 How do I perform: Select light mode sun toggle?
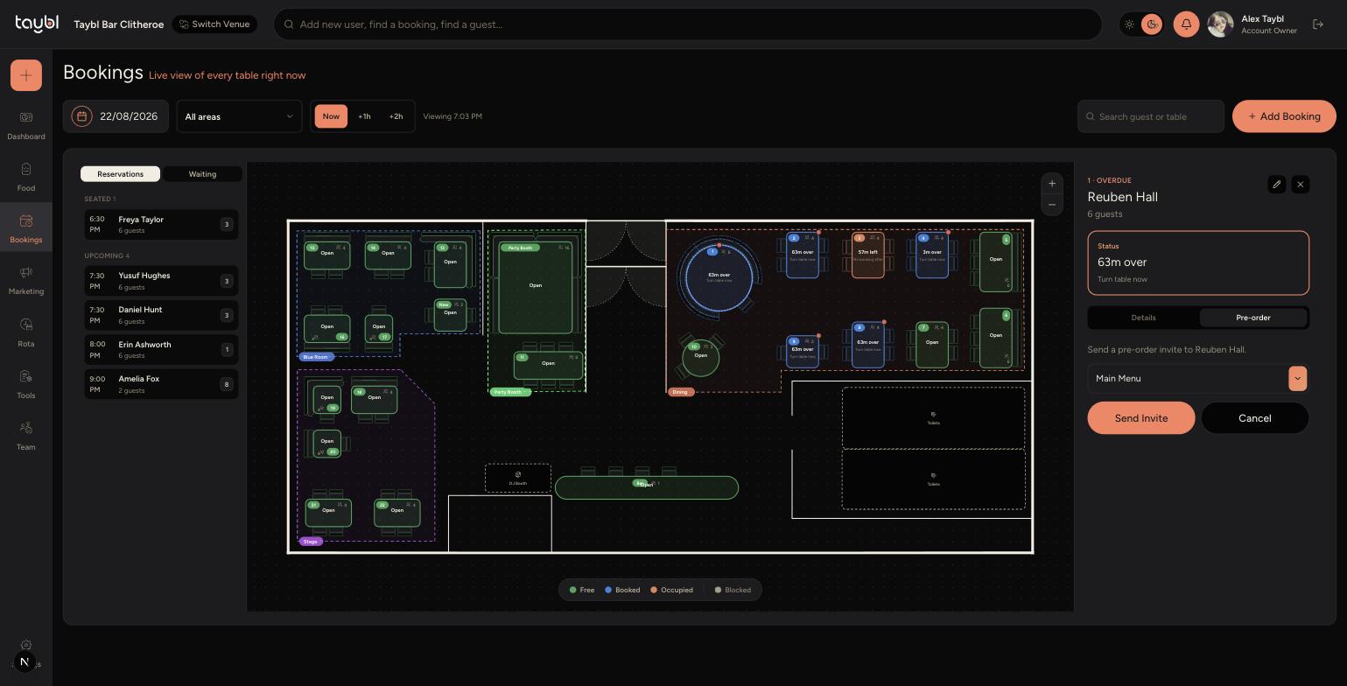(x=1130, y=24)
